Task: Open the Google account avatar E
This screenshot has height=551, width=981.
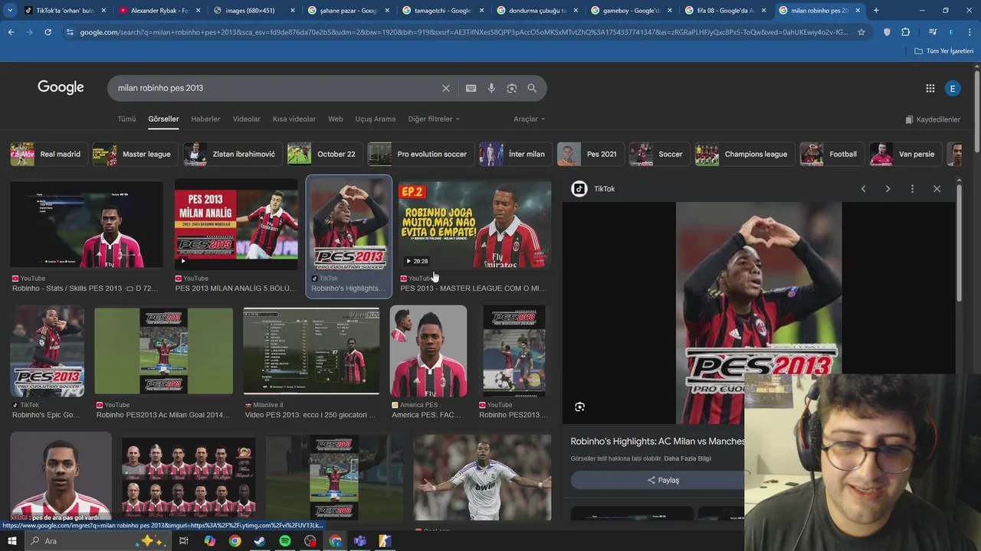Action: [953, 89]
